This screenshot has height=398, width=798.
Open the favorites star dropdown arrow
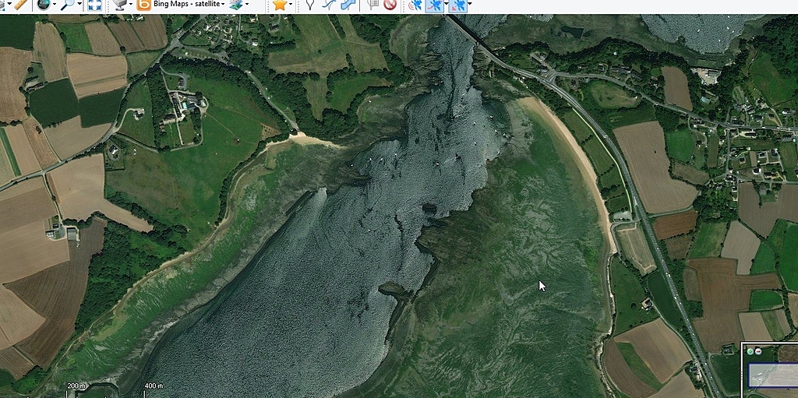[x=291, y=5]
